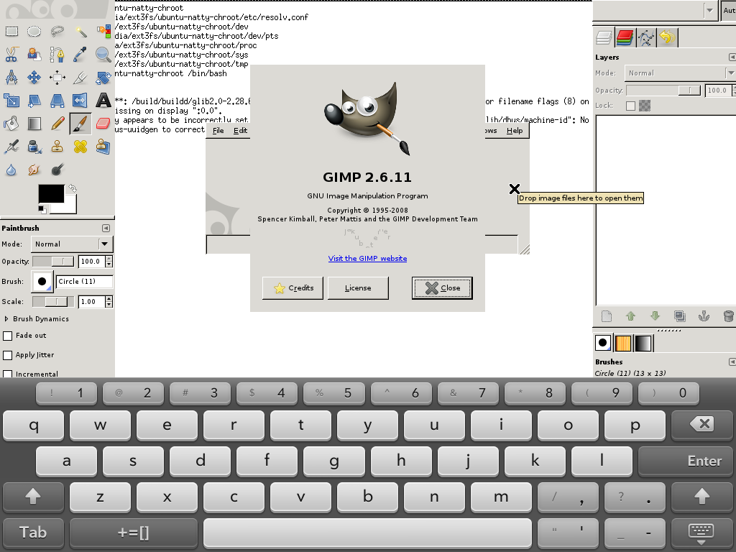Enable the Fade out option
736x552 pixels.
click(x=7, y=336)
